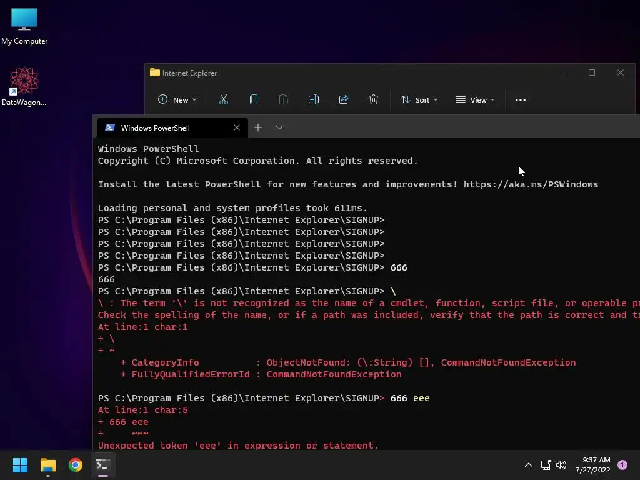
Task: Expand the terminal profiles dropdown chevron
Action: (x=279, y=127)
